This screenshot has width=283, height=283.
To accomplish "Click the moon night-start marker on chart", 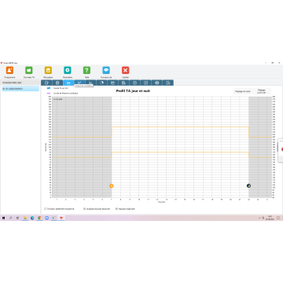I will click(248, 186).
